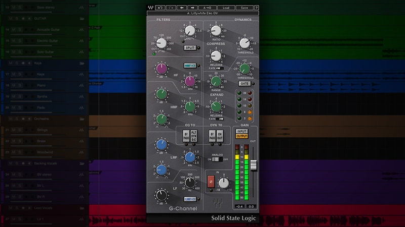
Task: Click the purple HF gain knob
Action: click(161, 69)
